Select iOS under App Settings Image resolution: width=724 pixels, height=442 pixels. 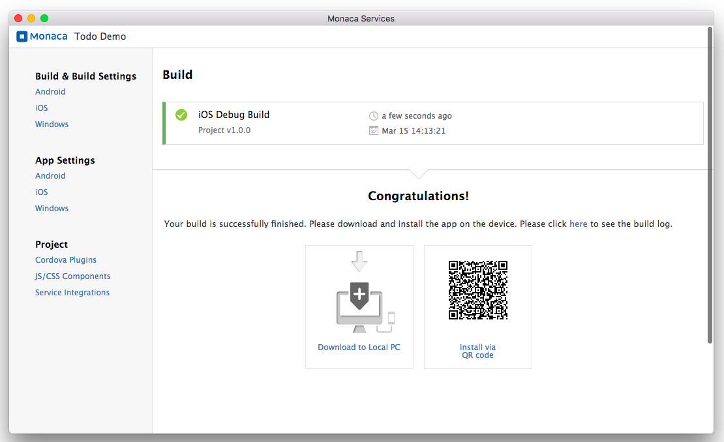coord(42,192)
